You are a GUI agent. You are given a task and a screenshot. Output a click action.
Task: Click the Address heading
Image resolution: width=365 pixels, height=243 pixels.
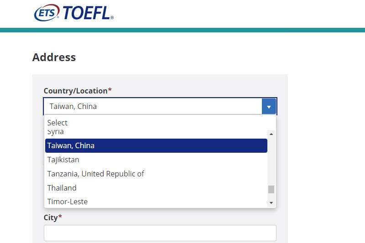pyautogui.click(x=54, y=57)
